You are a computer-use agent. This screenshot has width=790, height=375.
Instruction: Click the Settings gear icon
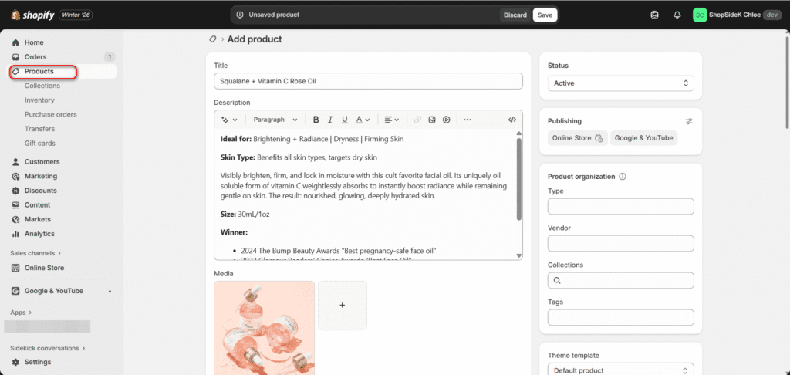15,362
